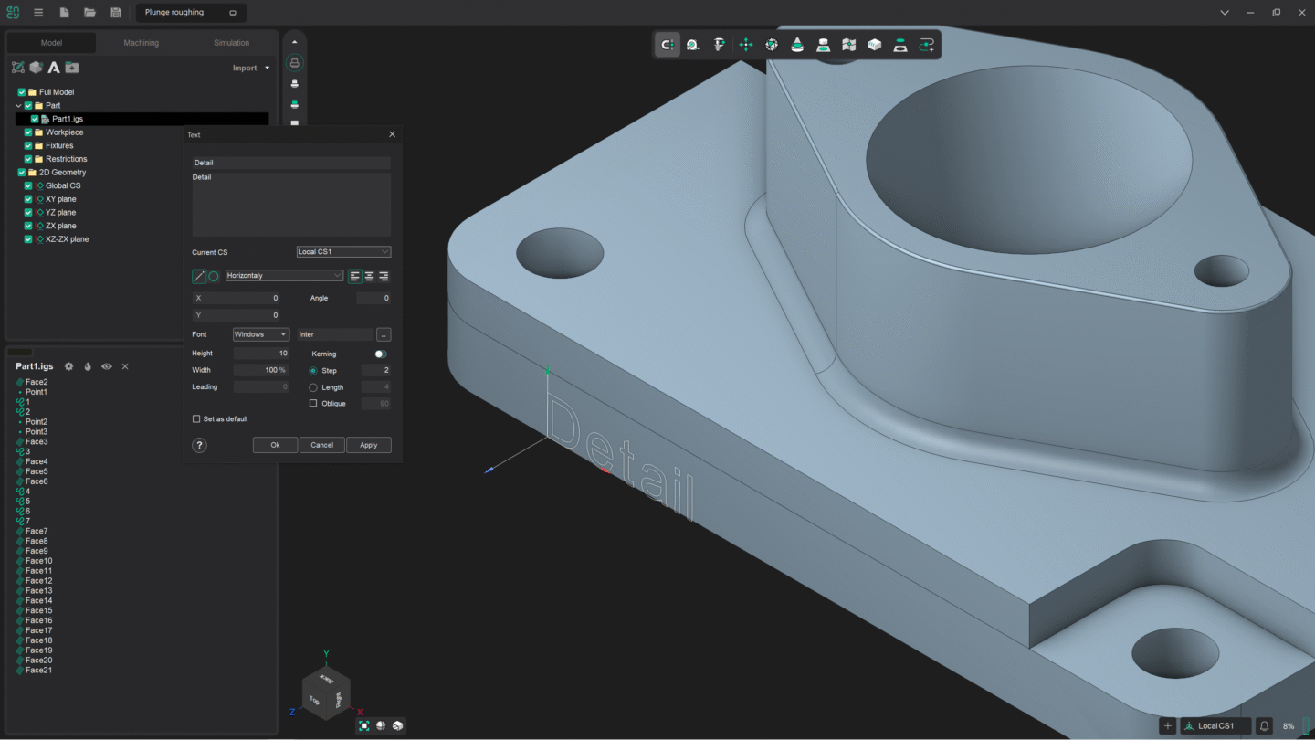Open the Part1.igs settings gear
Viewport: 1315px width, 740px height.
[x=68, y=365]
